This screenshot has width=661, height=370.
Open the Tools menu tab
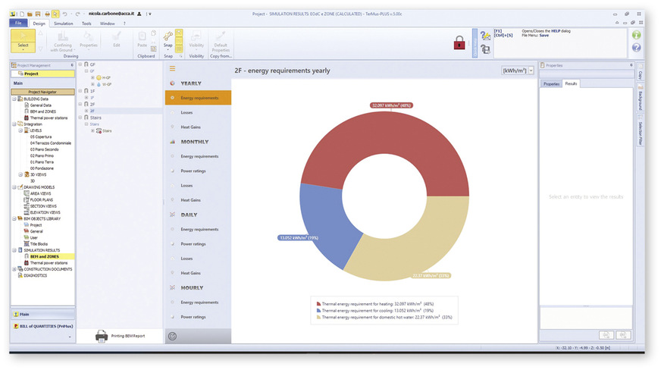click(87, 24)
